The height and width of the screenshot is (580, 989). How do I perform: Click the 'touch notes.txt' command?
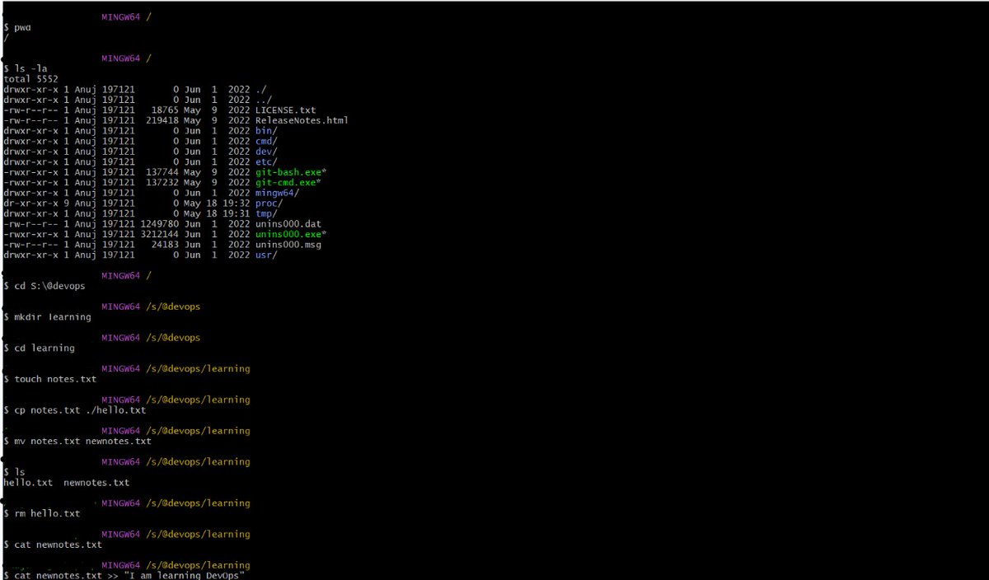[55, 379]
